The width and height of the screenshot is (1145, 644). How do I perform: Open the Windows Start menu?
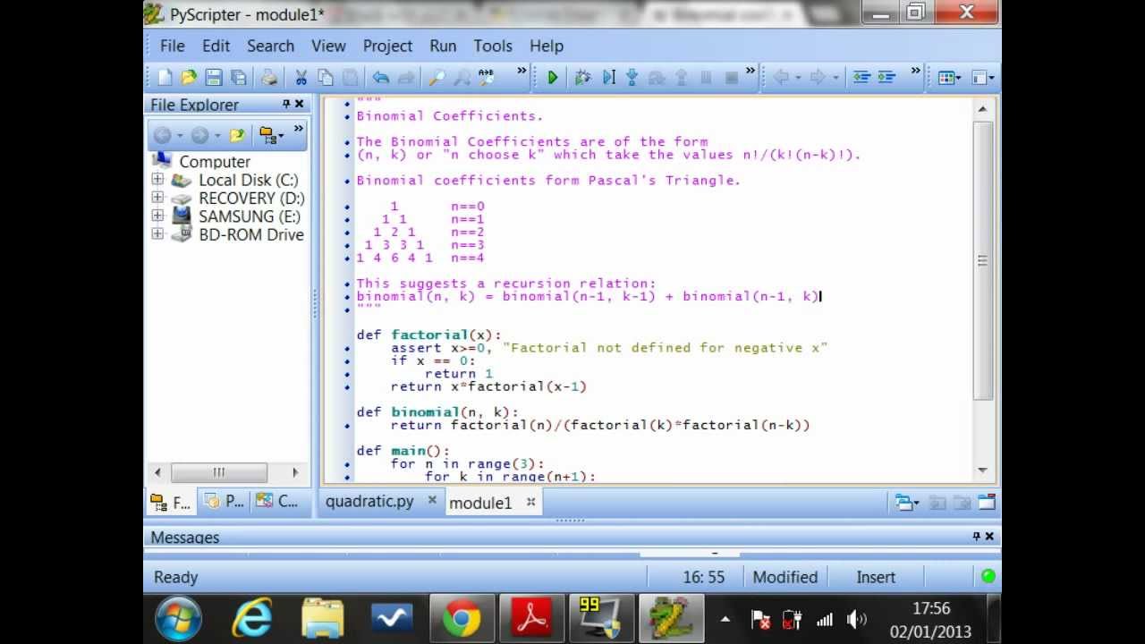[178, 618]
